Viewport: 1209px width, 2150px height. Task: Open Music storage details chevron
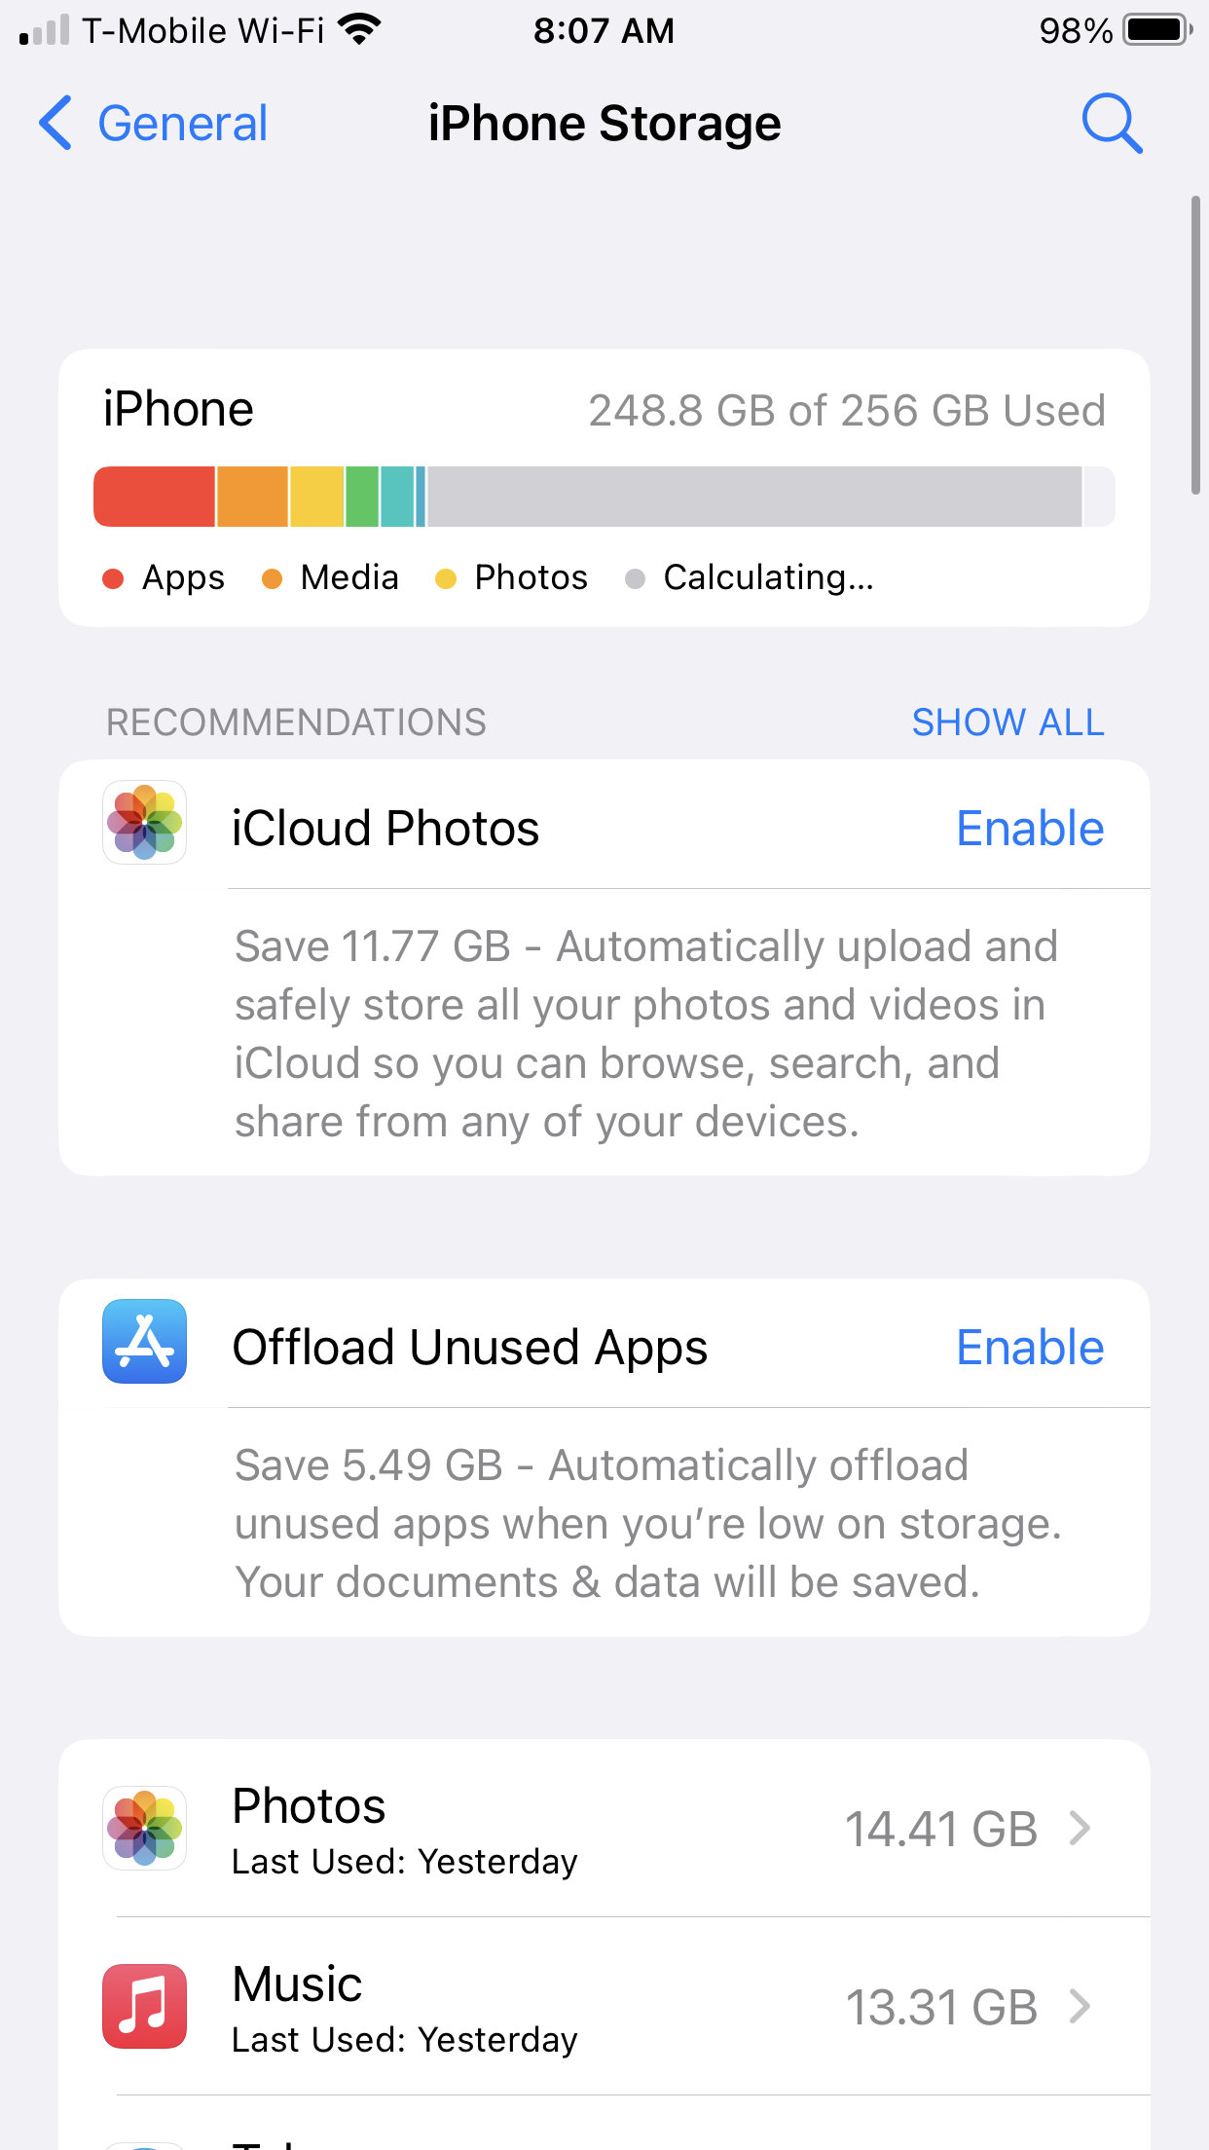1079,2007
